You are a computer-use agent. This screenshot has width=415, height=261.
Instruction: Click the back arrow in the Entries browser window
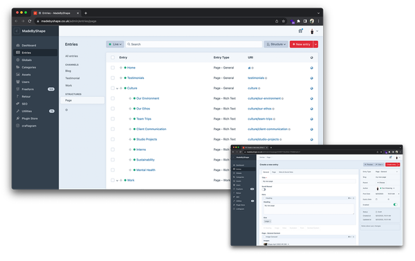[17, 21]
